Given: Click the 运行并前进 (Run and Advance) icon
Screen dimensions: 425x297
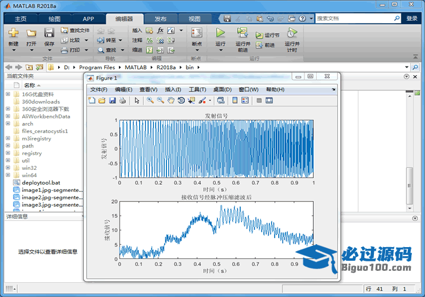Looking at the screenshot, I should click(x=243, y=33).
